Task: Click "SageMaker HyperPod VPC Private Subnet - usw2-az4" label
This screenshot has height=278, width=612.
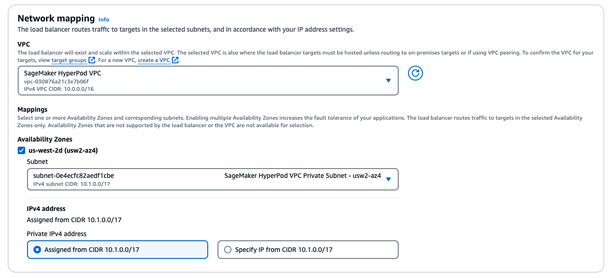Action: tap(303, 176)
